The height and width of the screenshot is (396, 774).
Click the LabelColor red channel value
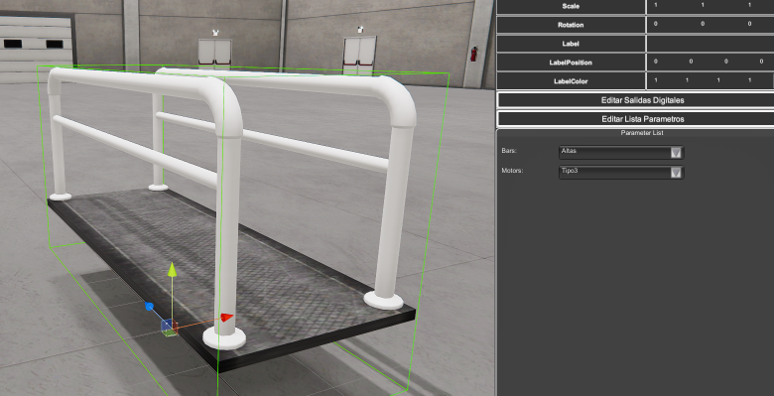tap(656, 80)
